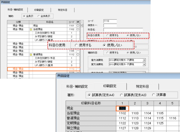Open the 借方消費税 dropdown
This screenshot has height=132, width=180.
[x=144, y=60]
